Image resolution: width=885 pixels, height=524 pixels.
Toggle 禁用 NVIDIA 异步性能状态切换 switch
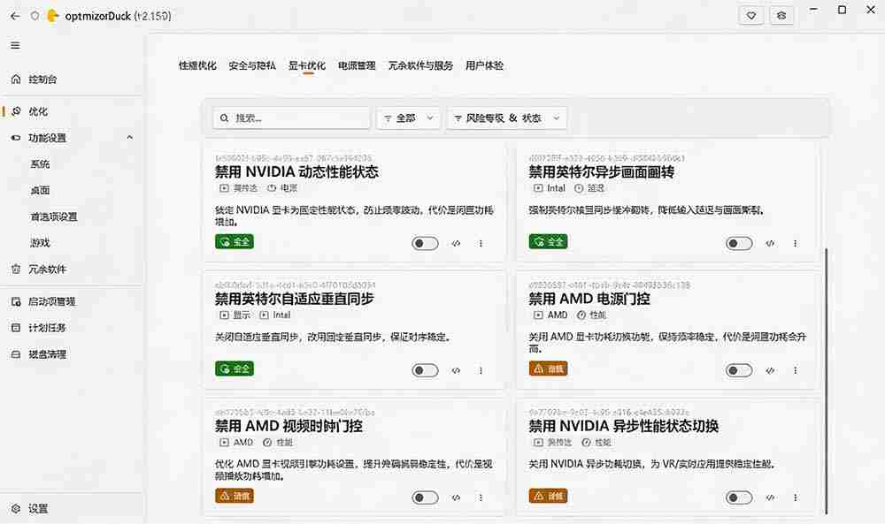[739, 497]
